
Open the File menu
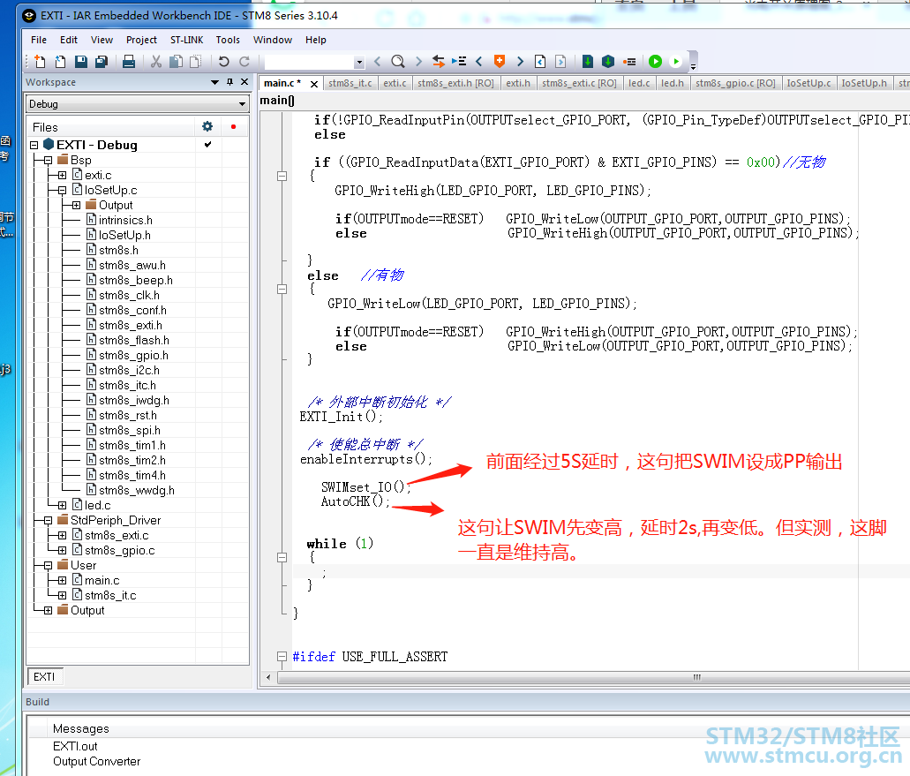pos(39,40)
